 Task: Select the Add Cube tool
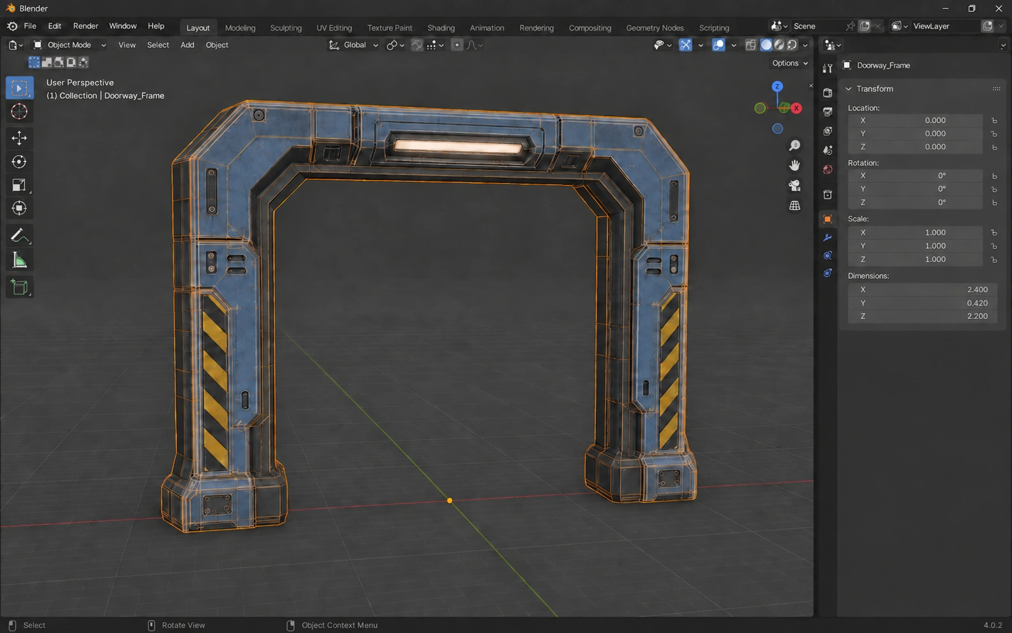19,287
